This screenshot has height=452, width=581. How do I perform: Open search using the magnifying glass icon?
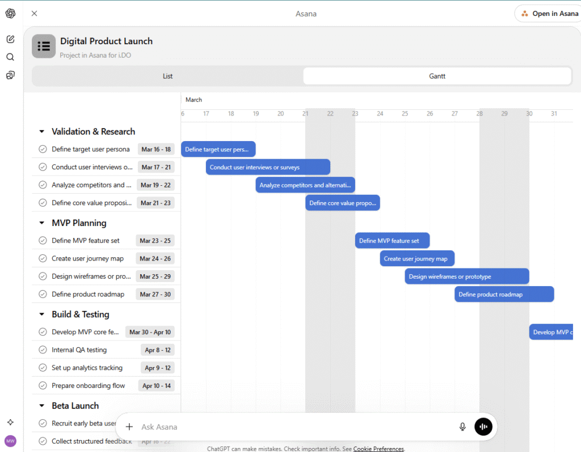click(x=10, y=57)
